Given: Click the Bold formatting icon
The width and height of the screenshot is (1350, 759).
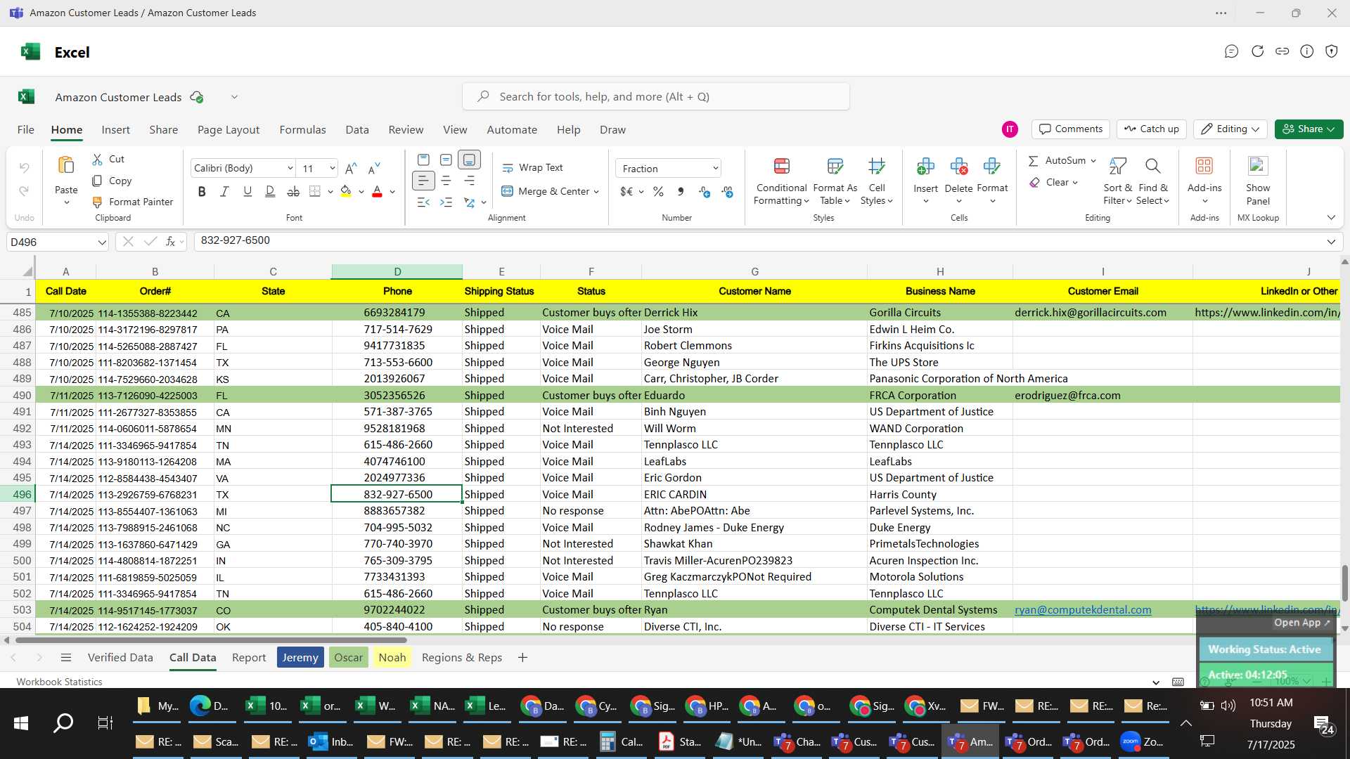Looking at the screenshot, I should pyautogui.click(x=202, y=192).
